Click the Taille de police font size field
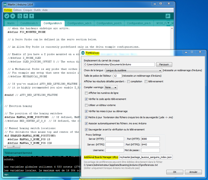 [117, 76]
